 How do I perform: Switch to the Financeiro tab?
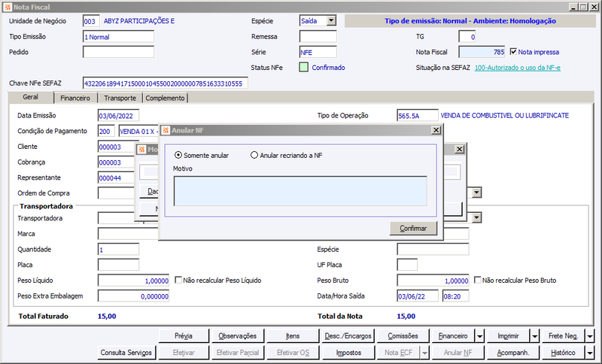tap(74, 99)
